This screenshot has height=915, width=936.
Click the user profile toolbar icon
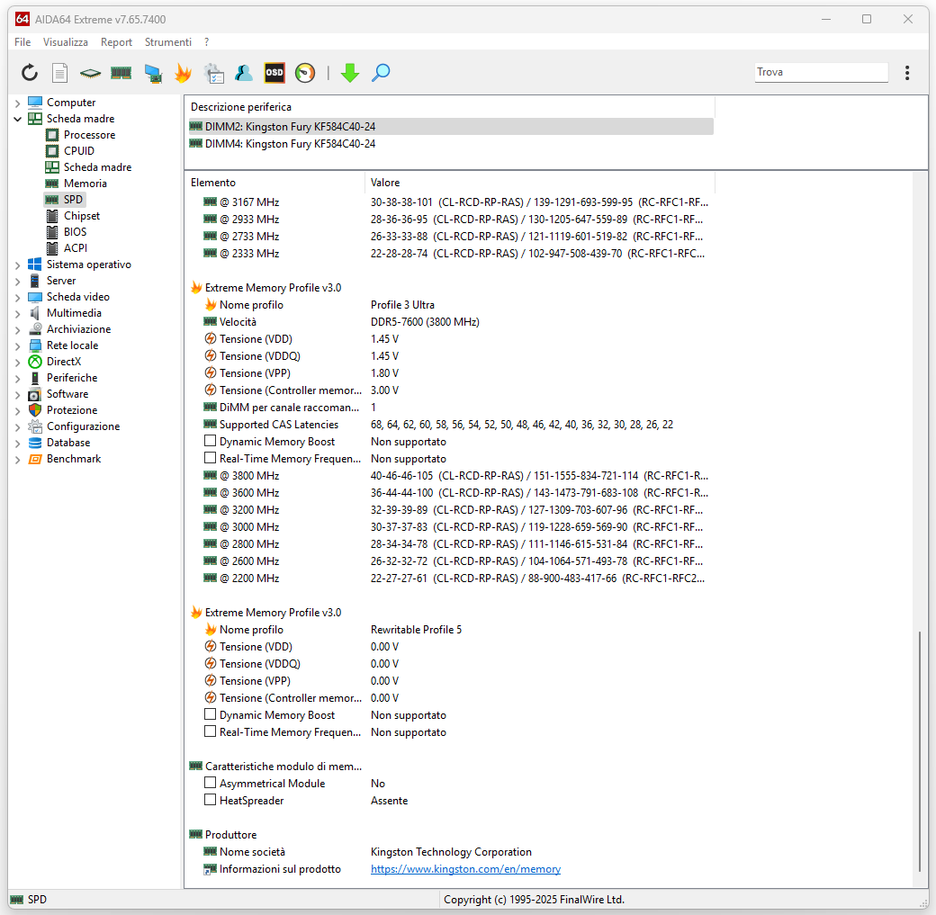click(244, 73)
